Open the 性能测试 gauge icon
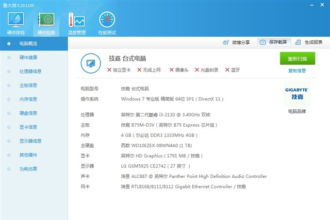This screenshot has width=330, height=220. point(107,20)
